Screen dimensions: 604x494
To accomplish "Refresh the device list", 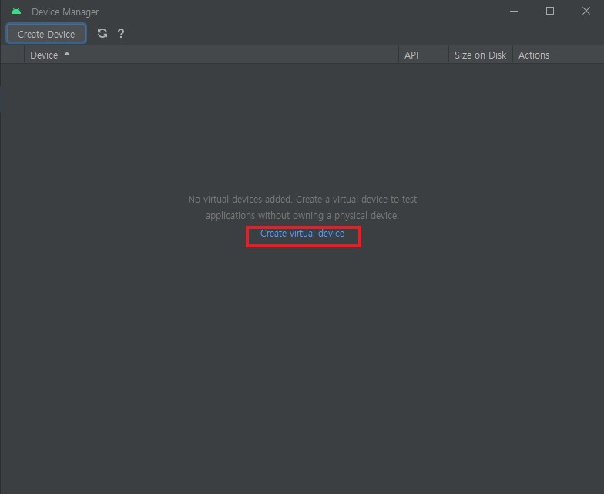I will click(102, 34).
